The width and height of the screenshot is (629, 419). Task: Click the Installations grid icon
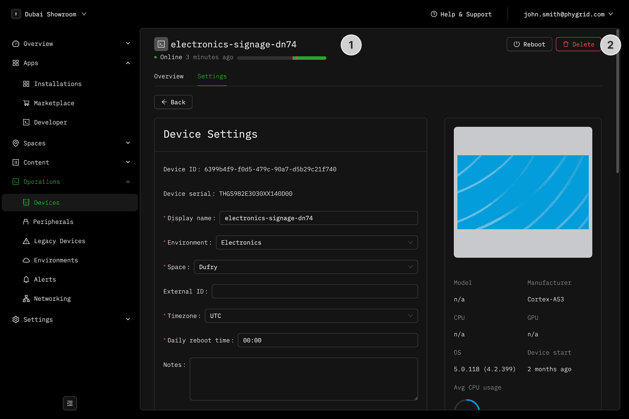26,84
